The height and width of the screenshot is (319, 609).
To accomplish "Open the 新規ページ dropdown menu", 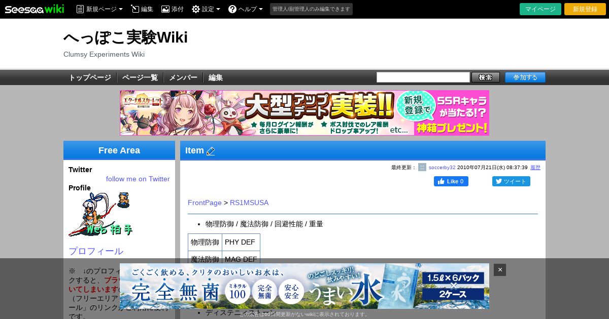I will coord(99,9).
